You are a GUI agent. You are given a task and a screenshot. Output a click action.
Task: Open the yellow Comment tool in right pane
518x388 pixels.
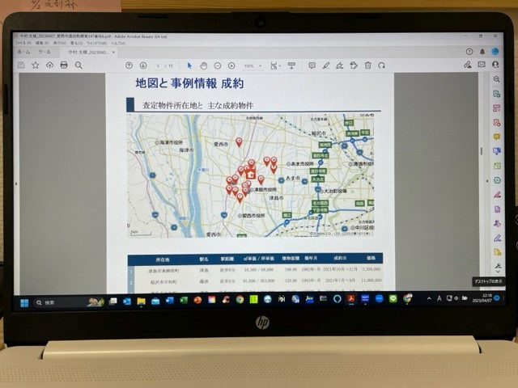pyautogui.click(x=496, y=137)
